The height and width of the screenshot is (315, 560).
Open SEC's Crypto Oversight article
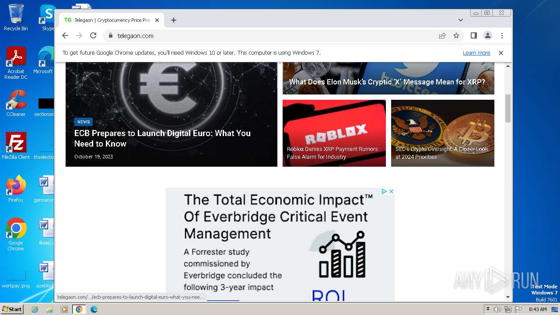[442, 153]
